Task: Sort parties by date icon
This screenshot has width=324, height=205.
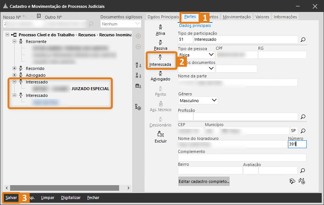Action: point(138,86)
